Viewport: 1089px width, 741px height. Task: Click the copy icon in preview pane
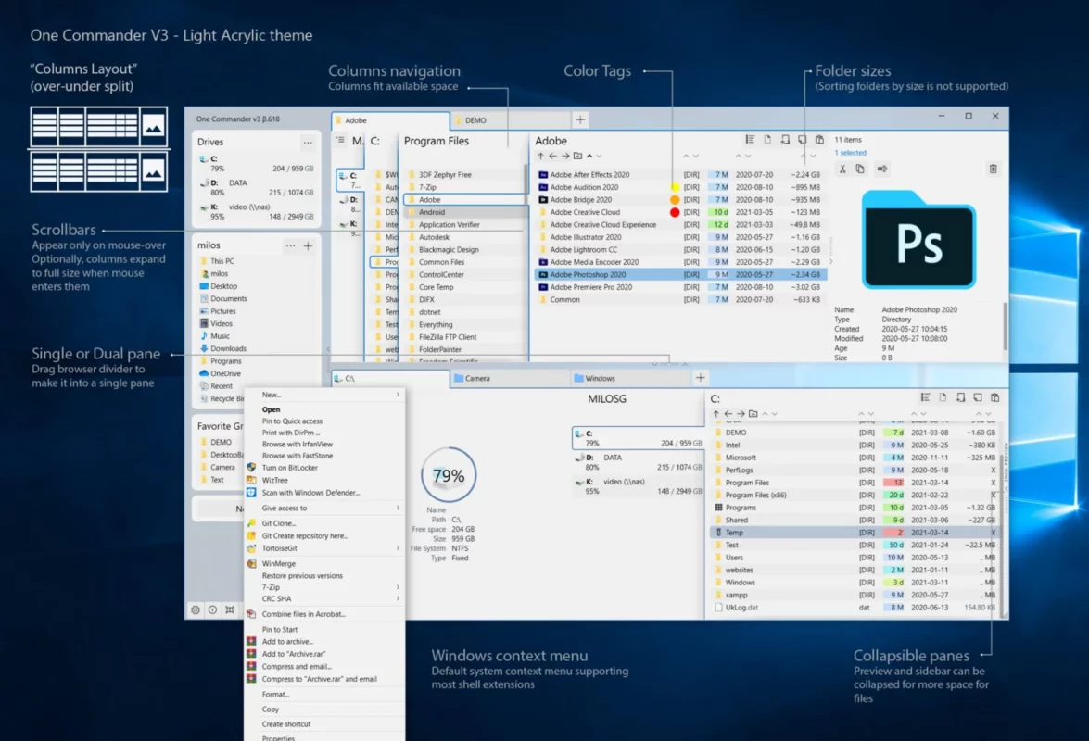click(x=860, y=169)
